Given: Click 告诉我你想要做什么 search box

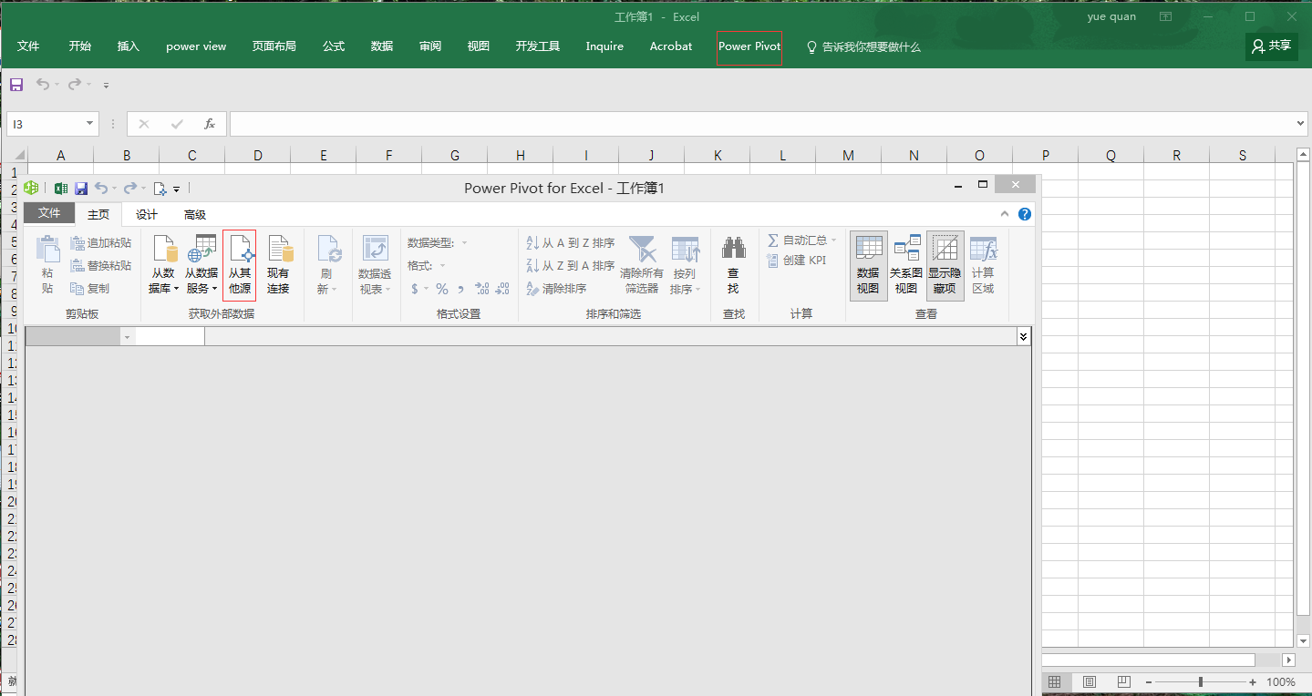Looking at the screenshot, I should [x=863, y=46].
